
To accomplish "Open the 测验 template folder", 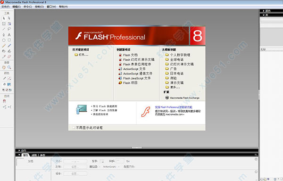I will tap(171, 78).
